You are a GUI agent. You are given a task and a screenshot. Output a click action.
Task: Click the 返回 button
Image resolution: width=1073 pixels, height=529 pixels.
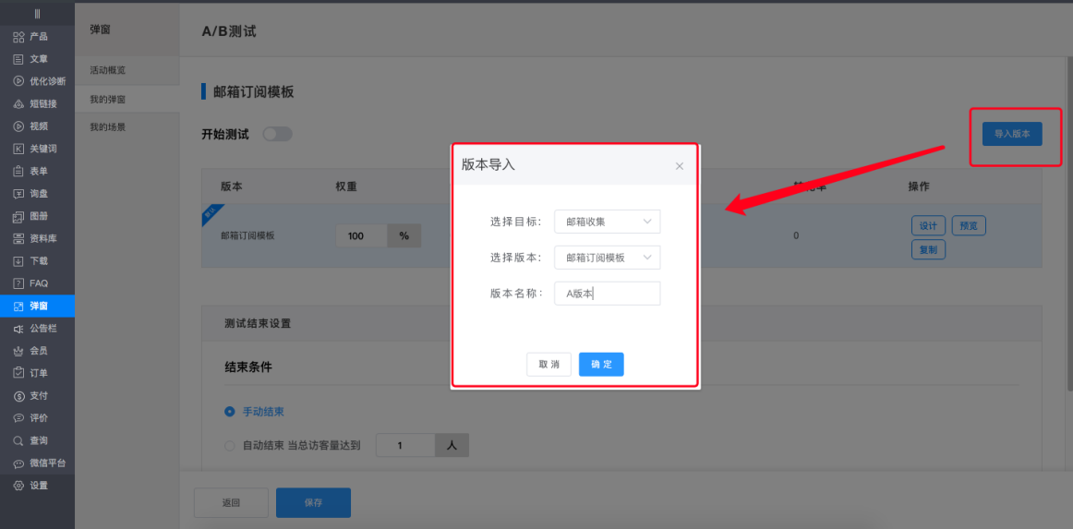coord(231,502)
